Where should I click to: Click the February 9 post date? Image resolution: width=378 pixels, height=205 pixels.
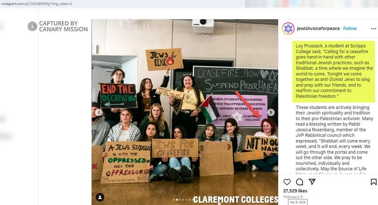[x=292, y=197]
